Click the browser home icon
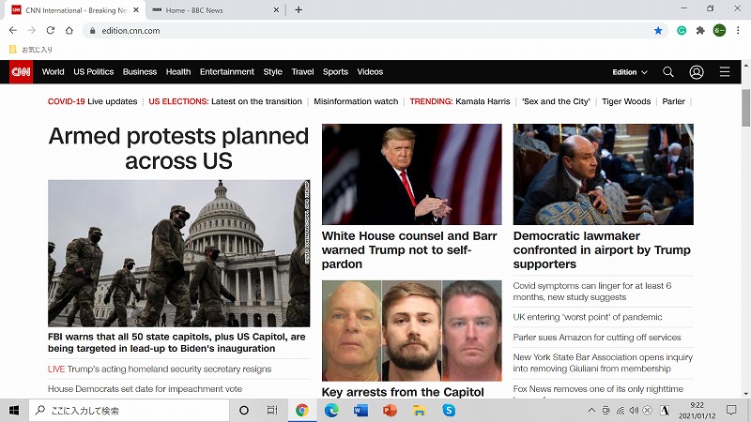751x422 pixels. (69, 30)
